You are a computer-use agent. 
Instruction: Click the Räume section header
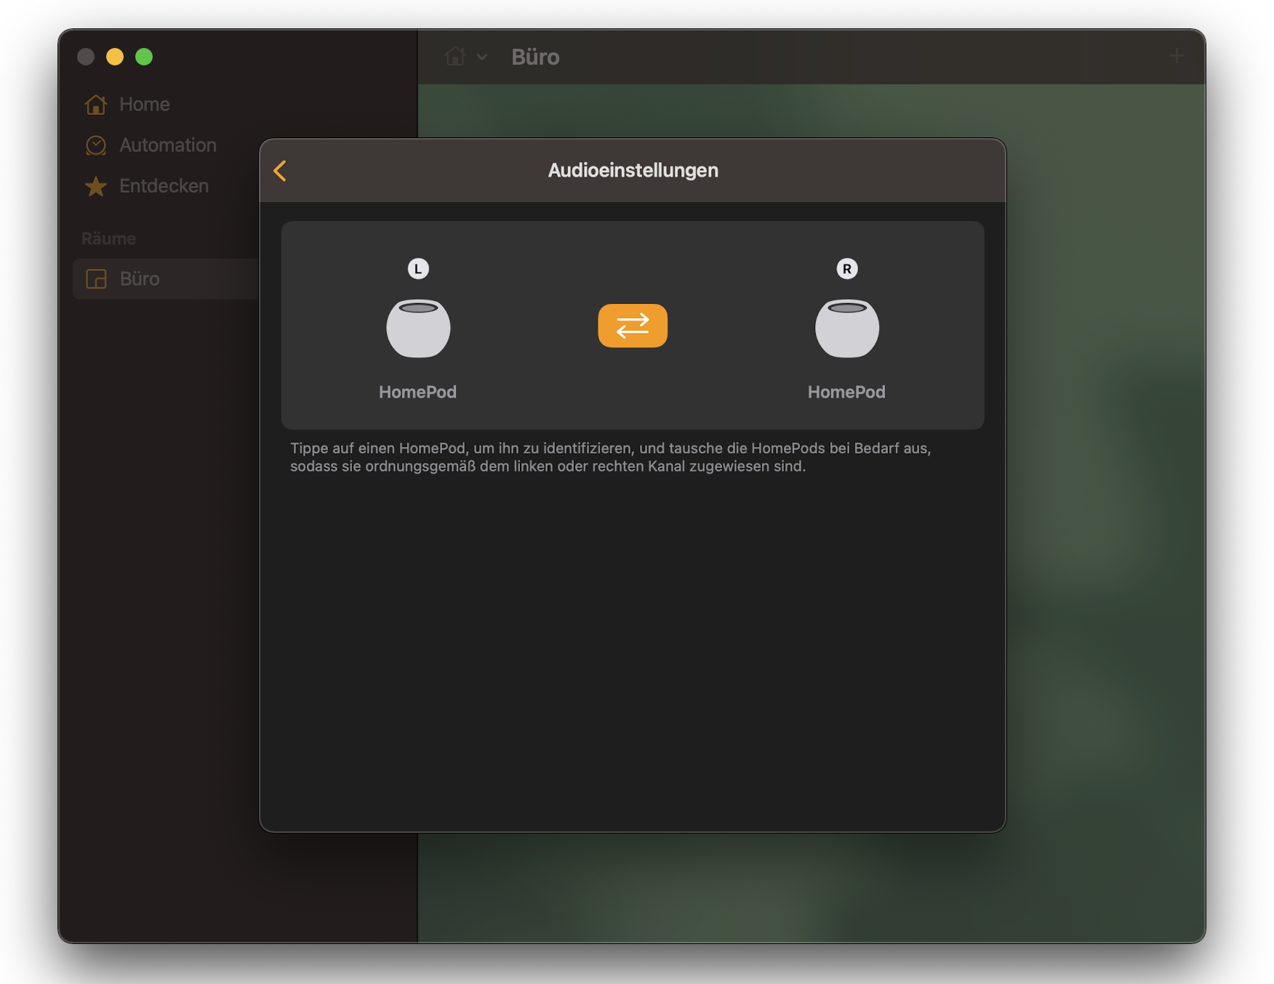pyautogui.click(x=108, y=238)
